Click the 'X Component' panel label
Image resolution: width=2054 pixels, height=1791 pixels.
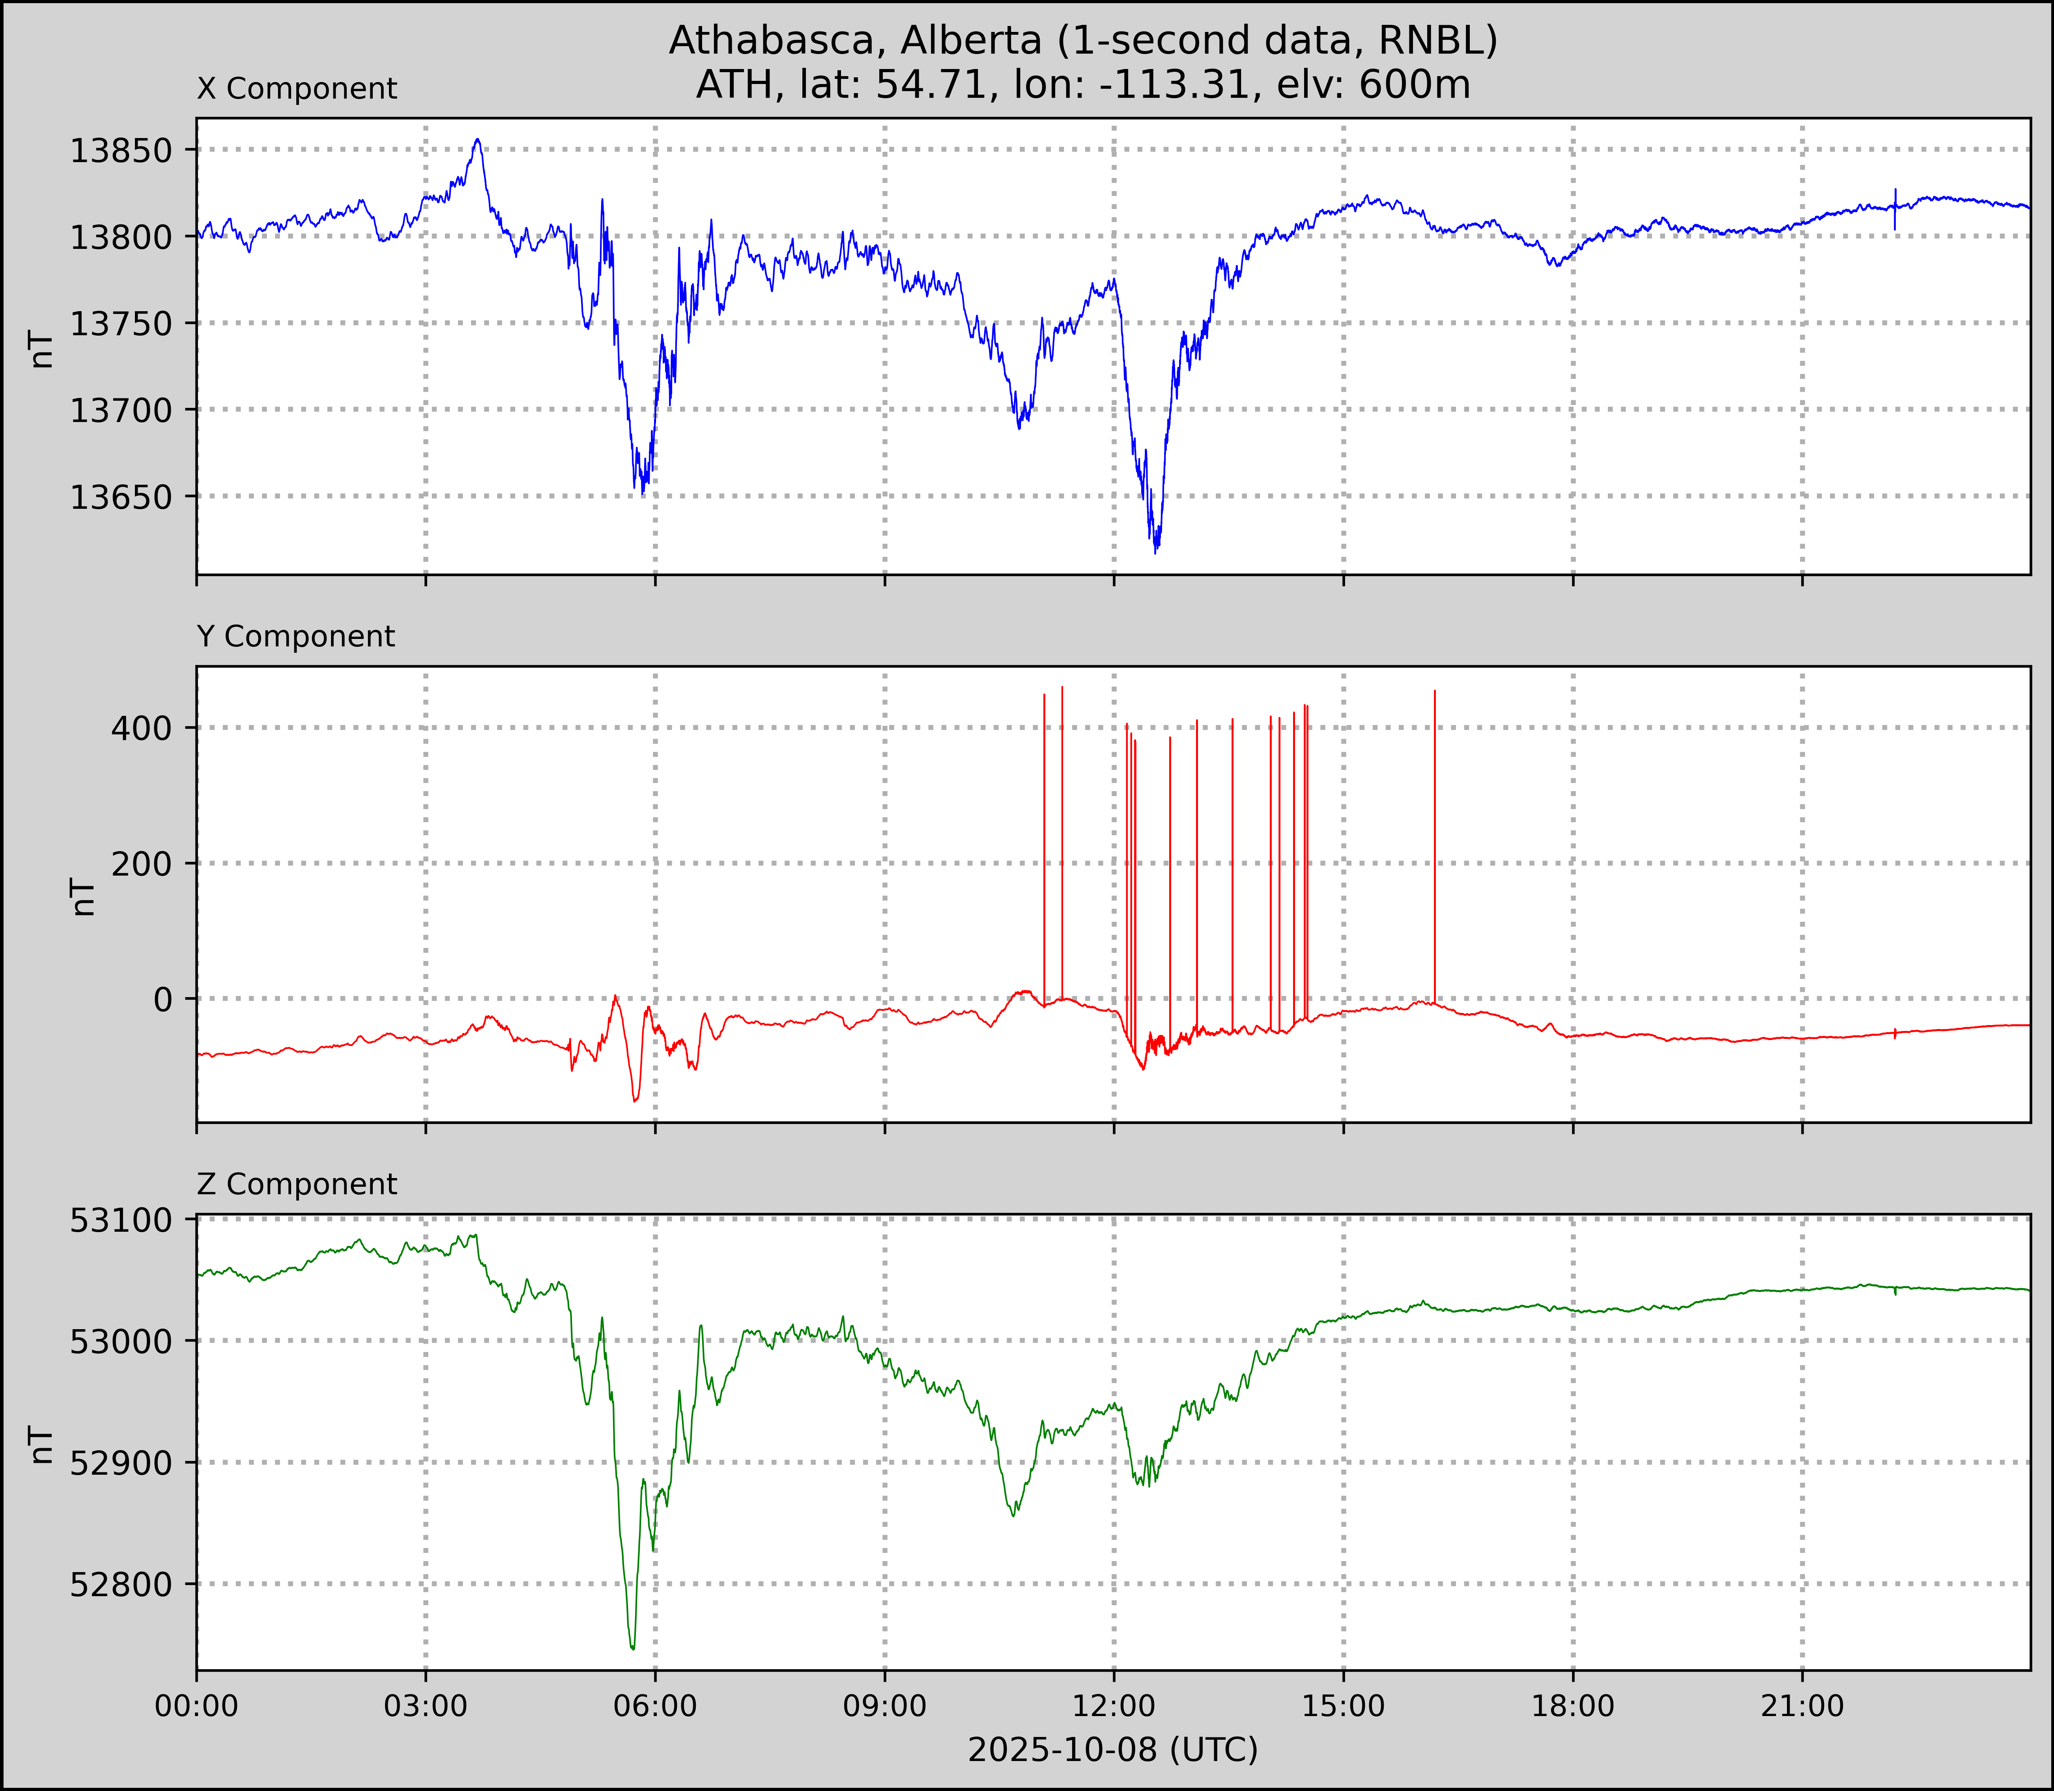point(297,89)
